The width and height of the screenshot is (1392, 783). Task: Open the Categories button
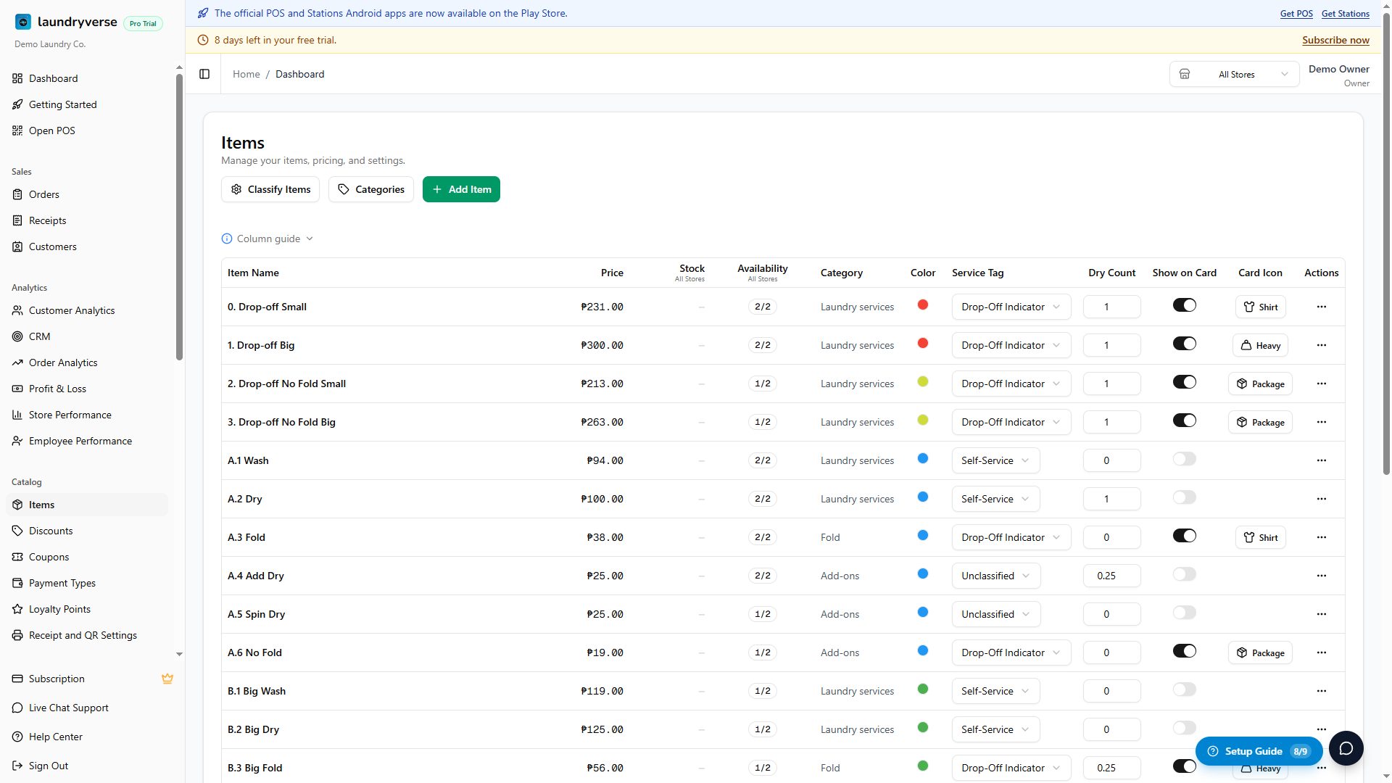pyautogui.click(x=371, y=189)
